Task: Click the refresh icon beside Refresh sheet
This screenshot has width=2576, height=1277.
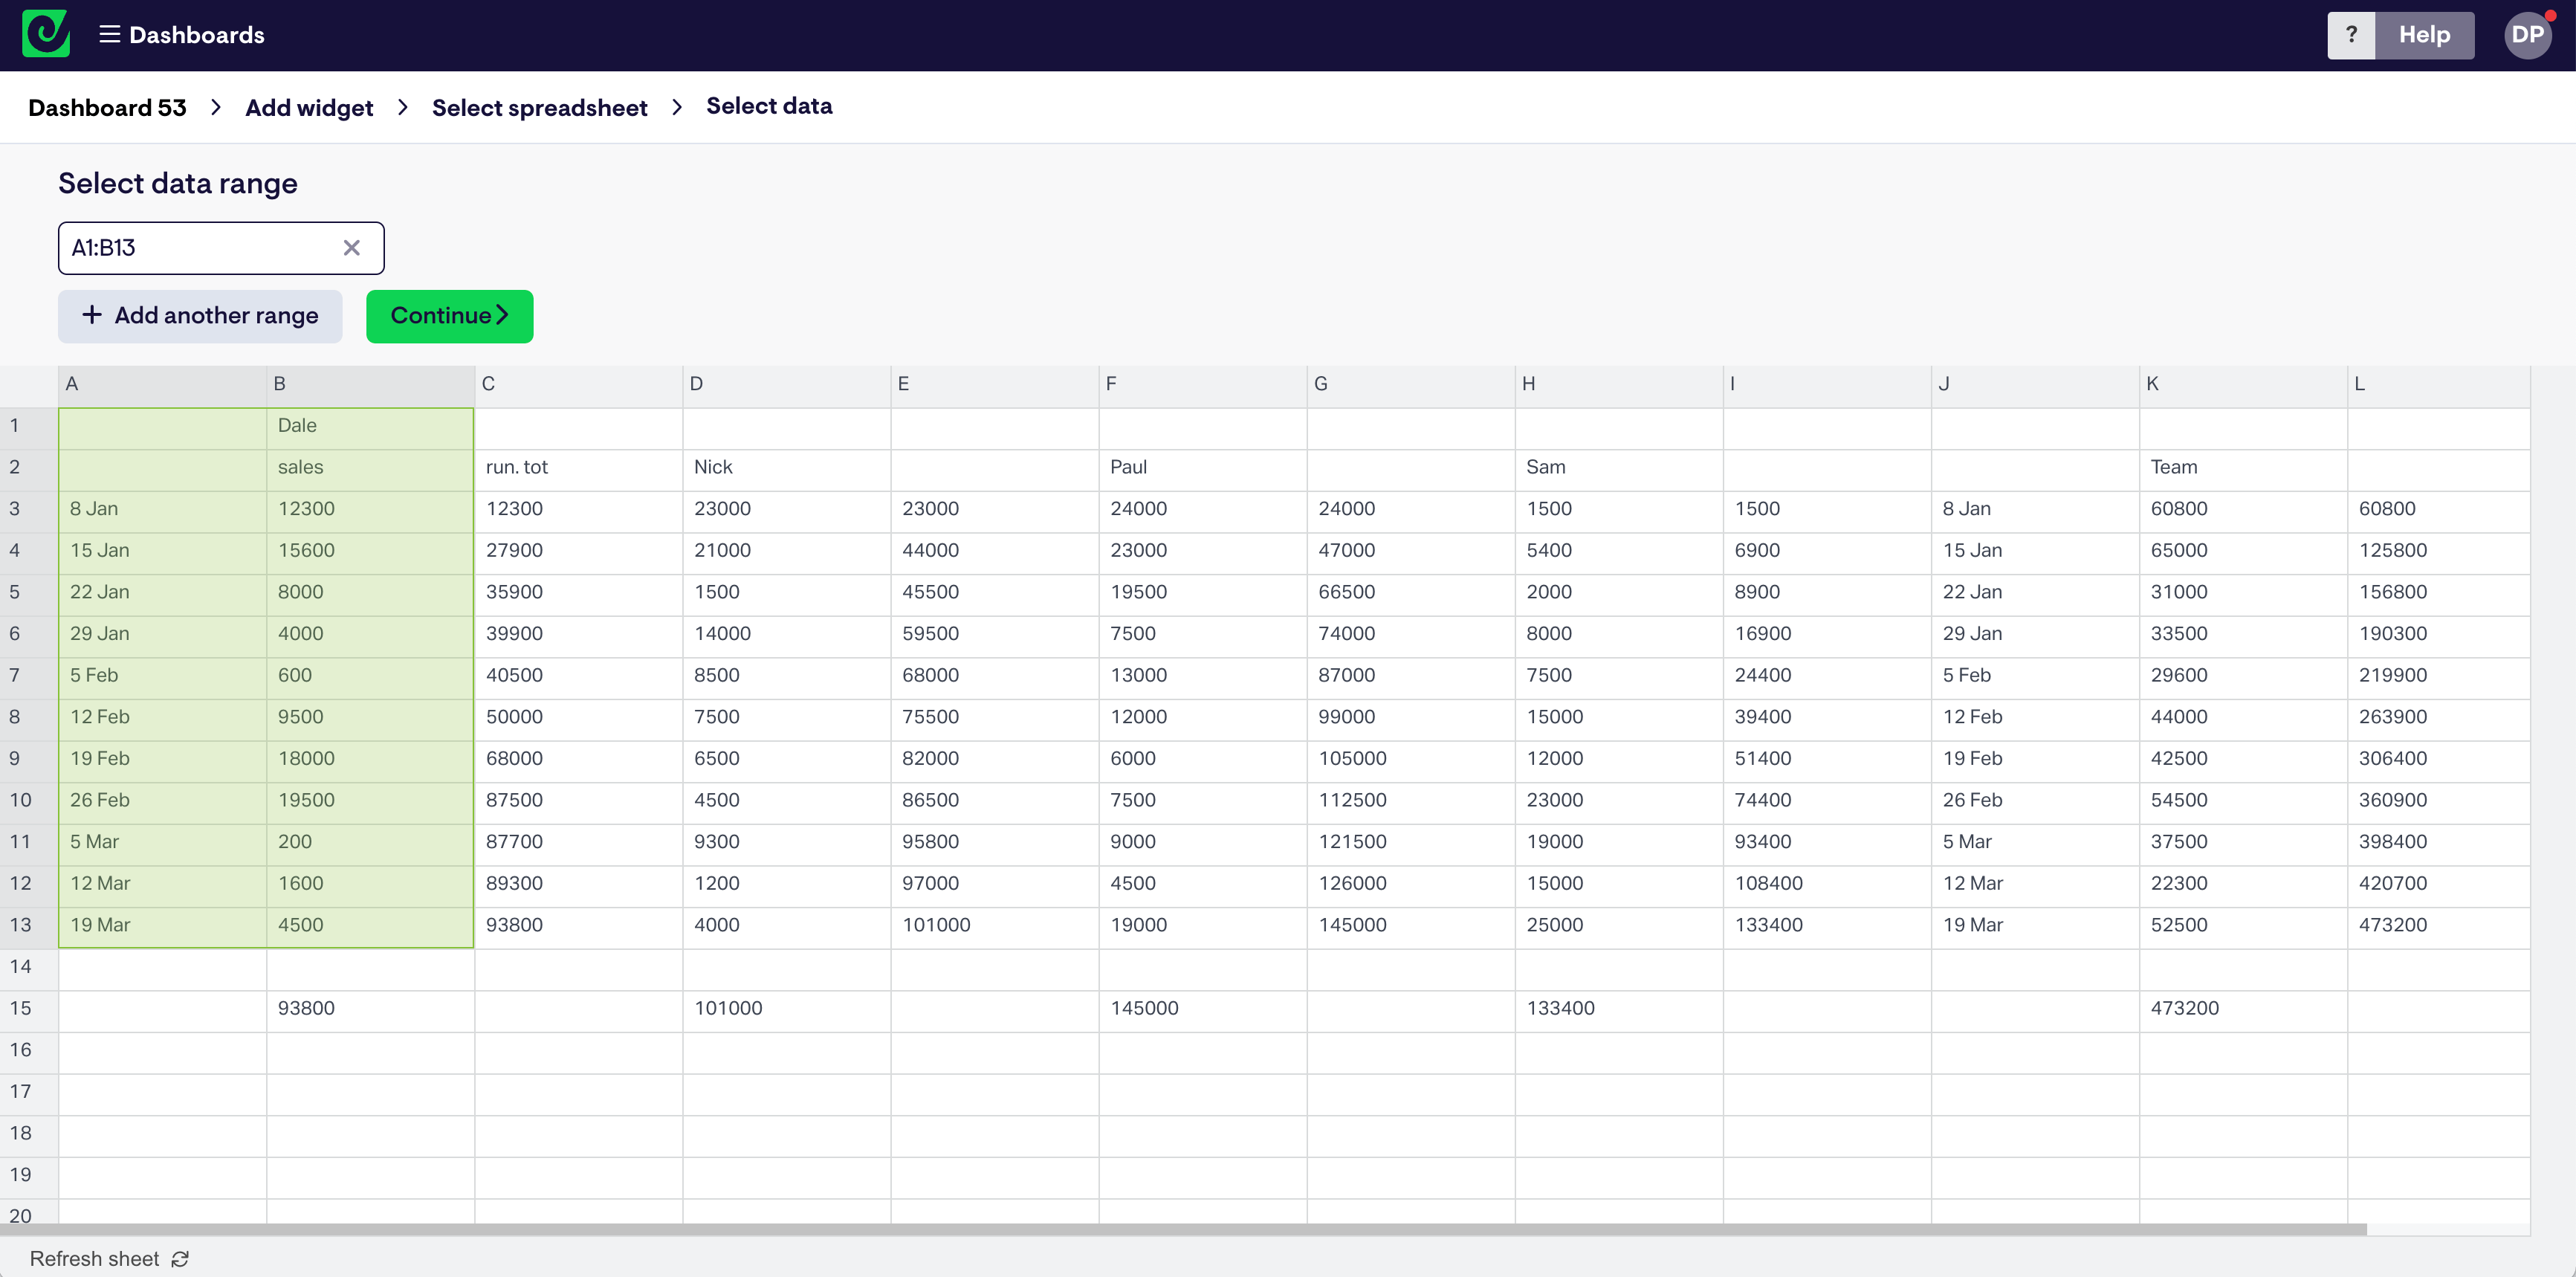Action: [x=180, y=1258]
